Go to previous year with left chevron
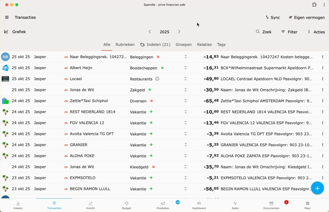The image size is (329, 212). click(x=150, y=32)
